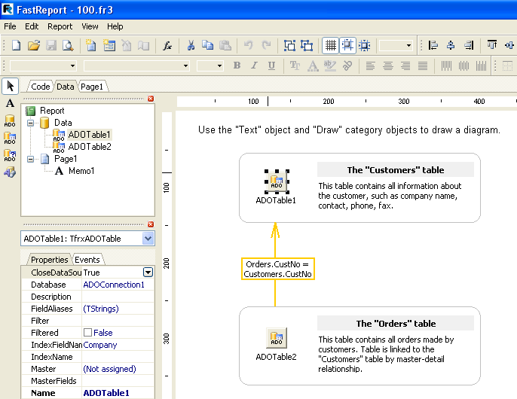Open the Report menu
This screenshot has height=399, width=517.
click(x=60, y=26)
